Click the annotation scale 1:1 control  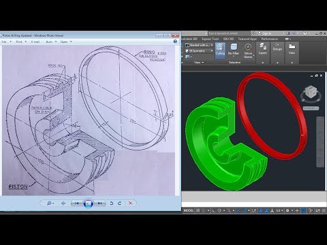pos(279,210)
